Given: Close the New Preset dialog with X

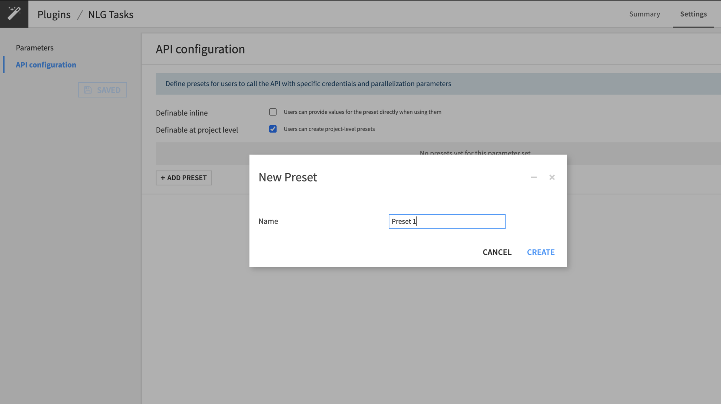Looking at the screenshot, I should [x=552, y=177].
